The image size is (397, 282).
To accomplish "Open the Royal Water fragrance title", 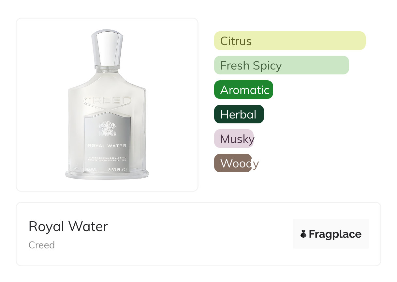I will [68, 227].
